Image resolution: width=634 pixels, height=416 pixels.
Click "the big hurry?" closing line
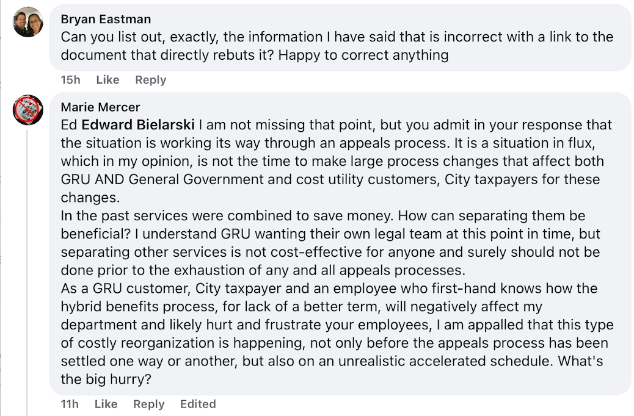[106, 379]
